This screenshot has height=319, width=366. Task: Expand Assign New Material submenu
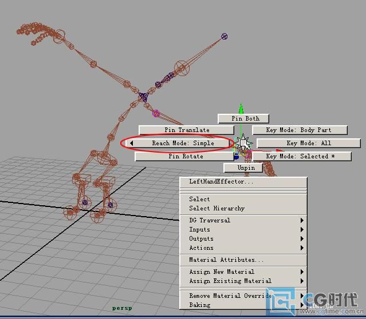(x=243, y=272)
